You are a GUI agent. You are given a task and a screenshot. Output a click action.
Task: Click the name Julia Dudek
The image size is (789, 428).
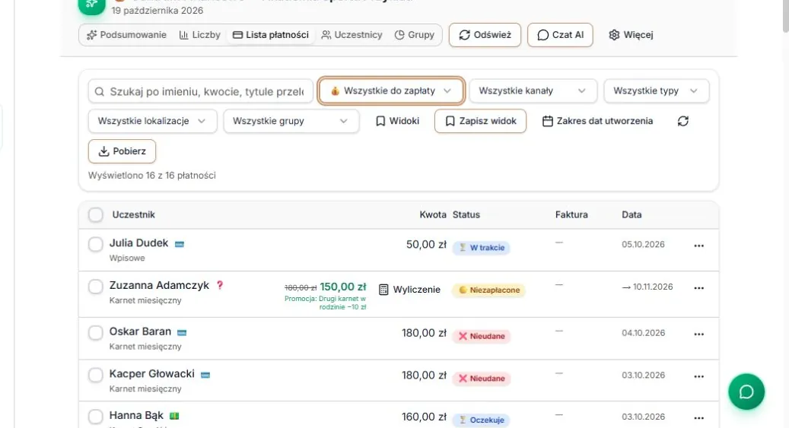click(x=139, y=243)
